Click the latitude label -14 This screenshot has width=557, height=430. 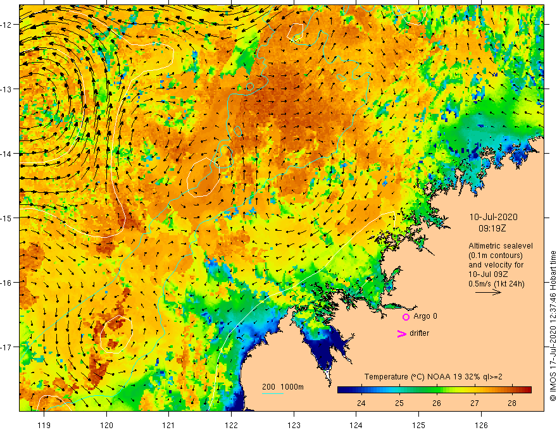click(x=7, y=154)
